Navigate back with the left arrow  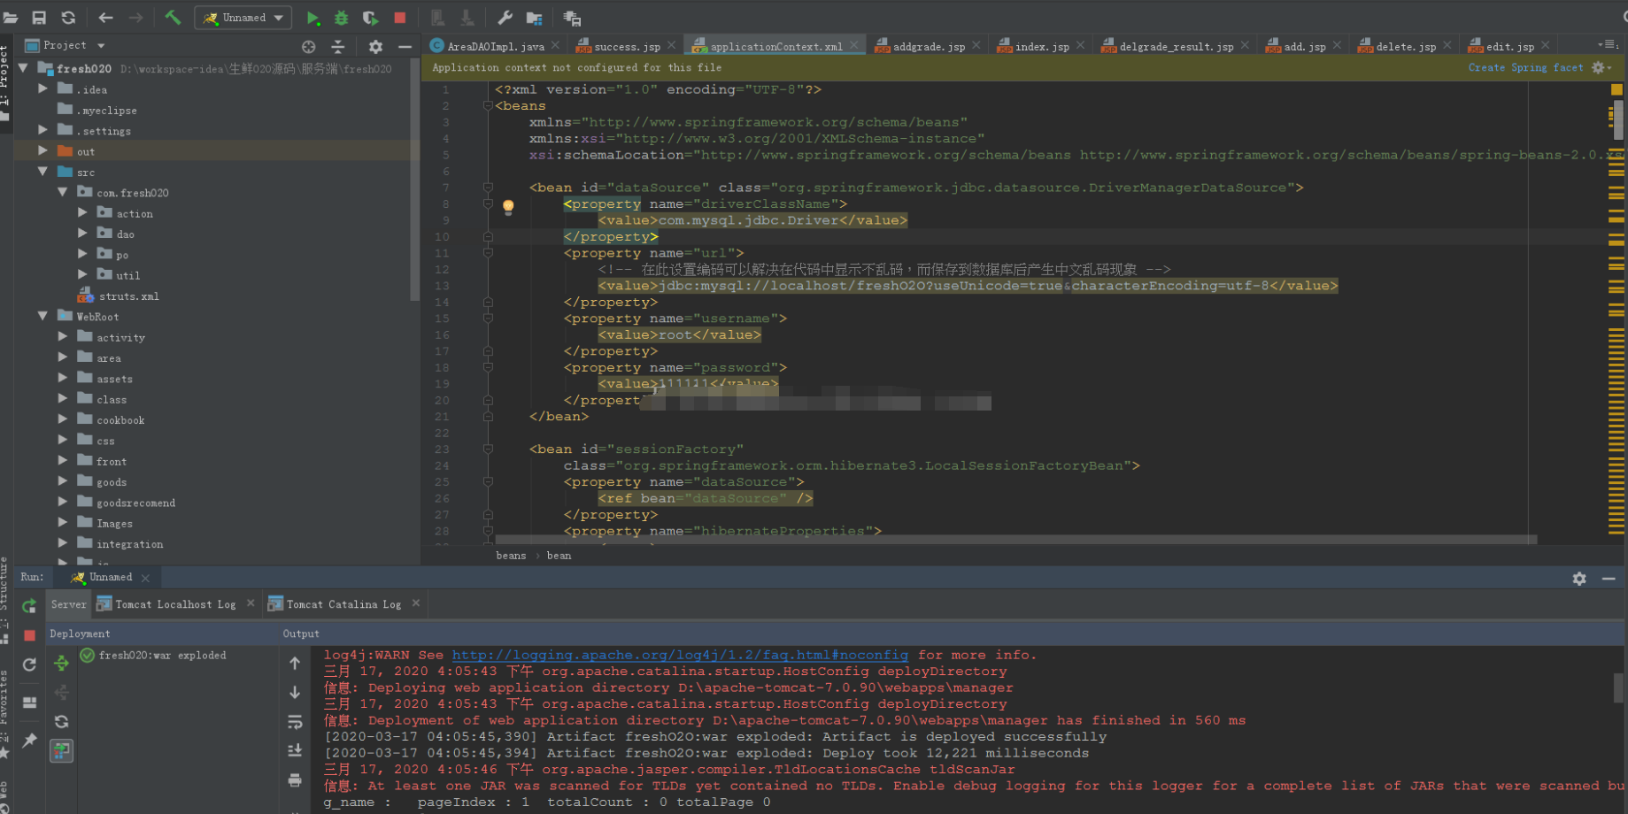pyautogui.click(x=106, y=18)
